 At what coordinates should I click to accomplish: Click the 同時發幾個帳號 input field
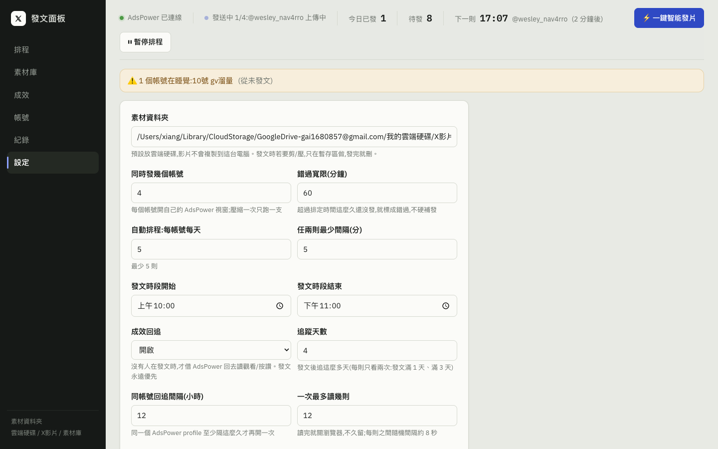(211, 193)
